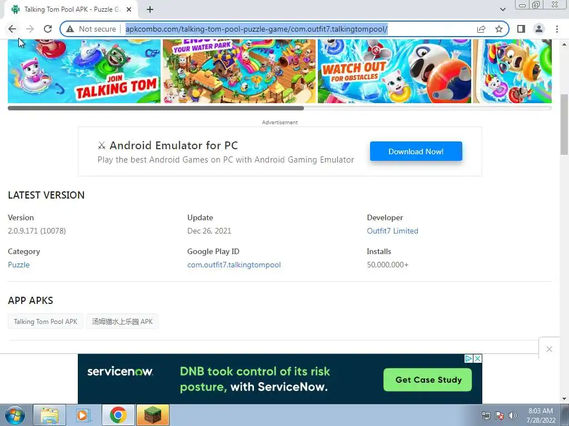Click the Chinese-named 汤姆猫水上乐园 APK tag

(x=122, y=321)
